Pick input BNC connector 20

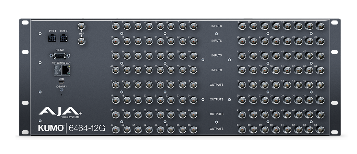(x=149, y=41)
